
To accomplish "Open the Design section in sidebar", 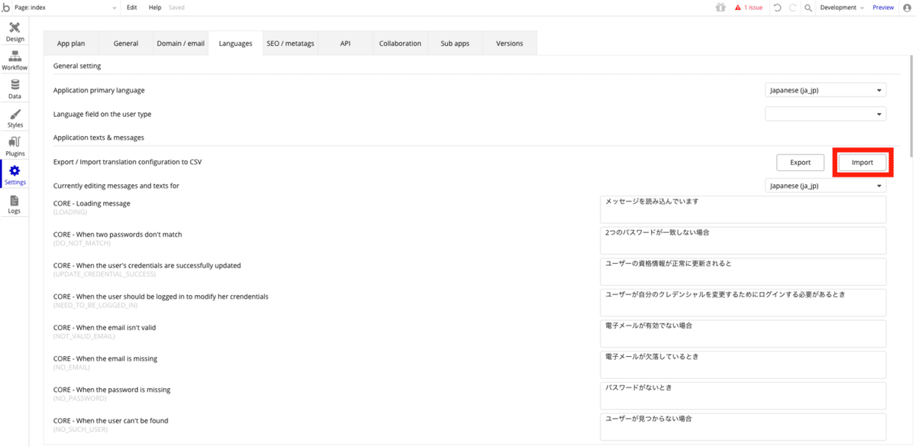I will click(15, 31).
